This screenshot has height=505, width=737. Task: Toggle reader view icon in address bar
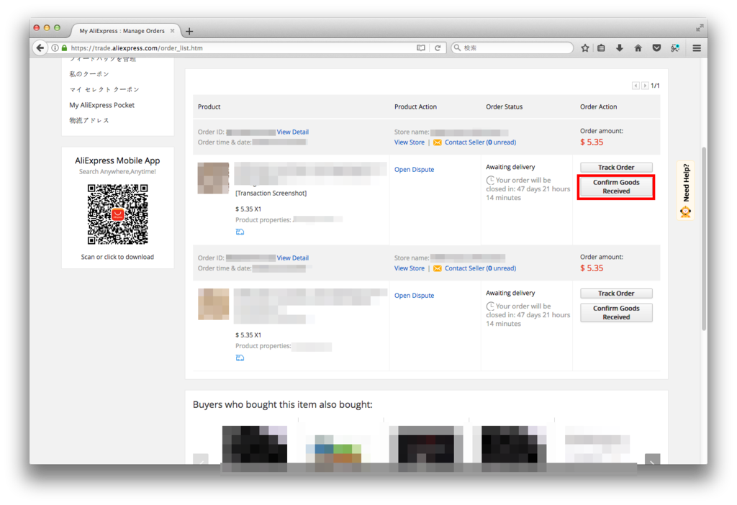pyautogui.click(x=420, y=48)
